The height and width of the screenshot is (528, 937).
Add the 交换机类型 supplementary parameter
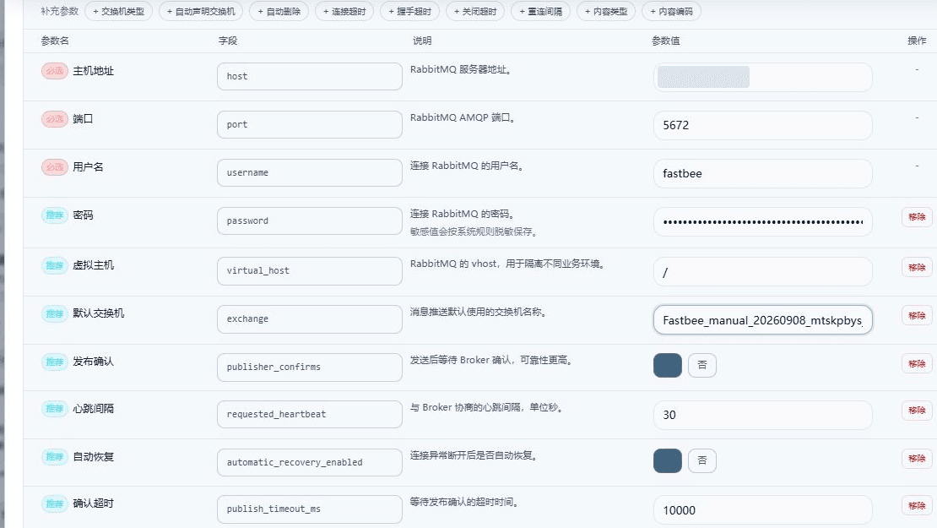[x=118, y=11]
